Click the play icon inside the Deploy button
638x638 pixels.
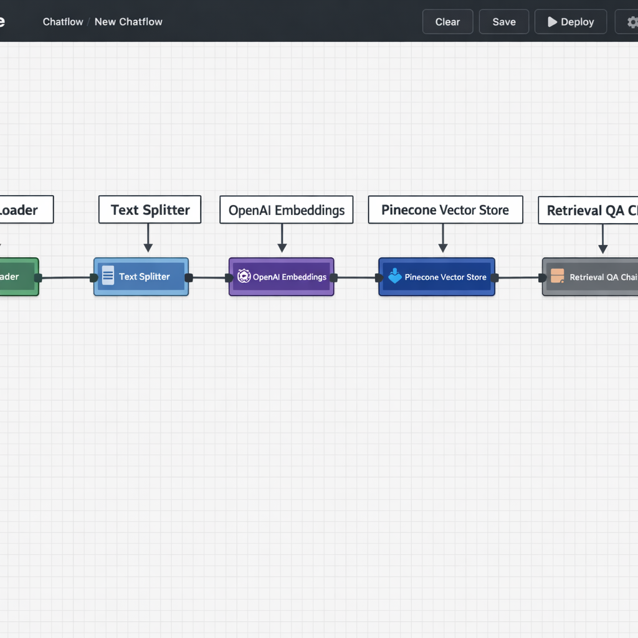pos(552,22)
